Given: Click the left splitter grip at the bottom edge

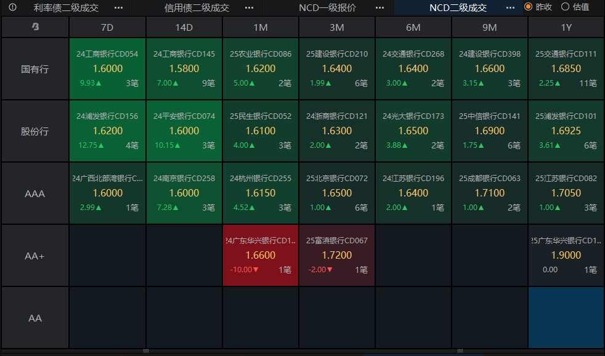Looking at the screenshot, I should coord(146,351).
